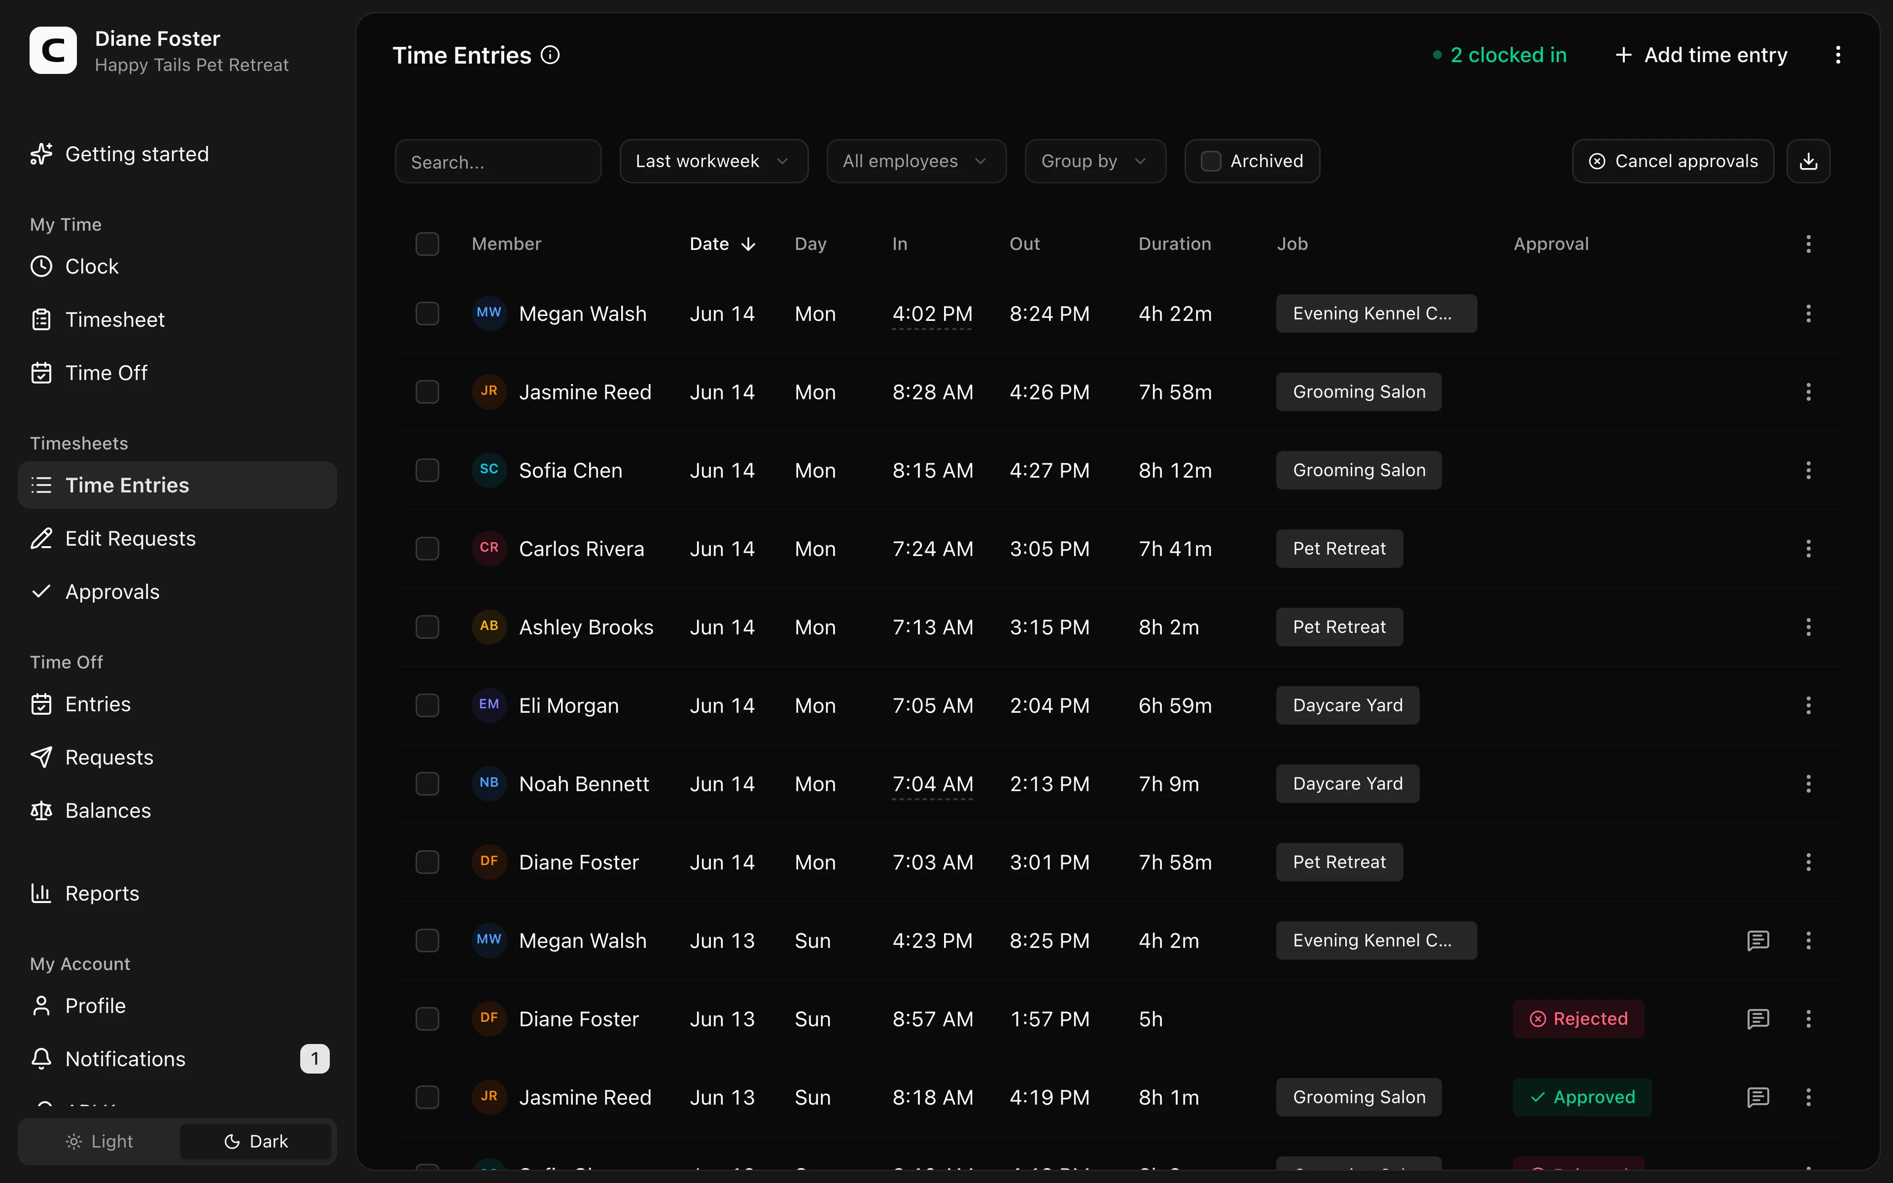Focus the Search input field
1893x1183 pixels.
point(497,161)
